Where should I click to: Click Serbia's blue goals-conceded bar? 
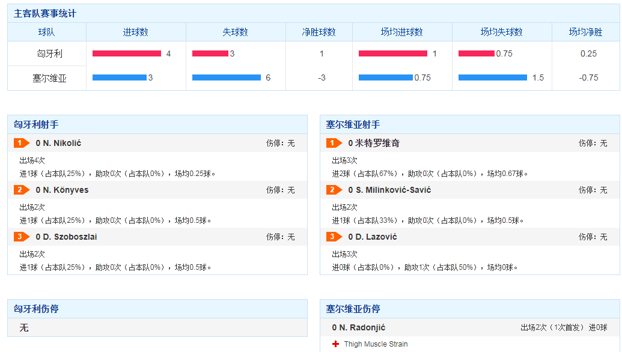click(226, 77)
